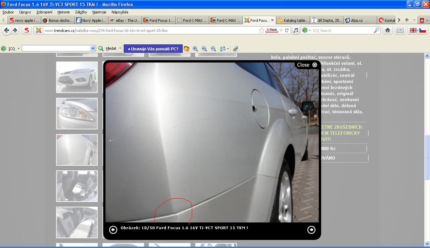Viewport: 430px width, 248px height.
Task: Close the image lightbox
Action: coord(307,65)
